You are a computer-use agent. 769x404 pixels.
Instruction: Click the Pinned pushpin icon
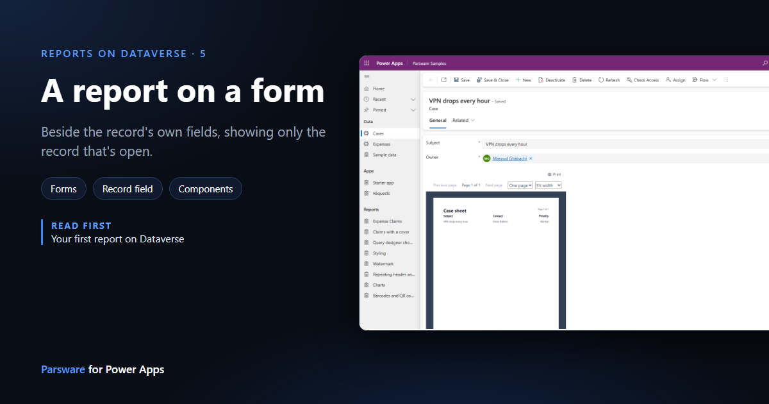(367, 110)
